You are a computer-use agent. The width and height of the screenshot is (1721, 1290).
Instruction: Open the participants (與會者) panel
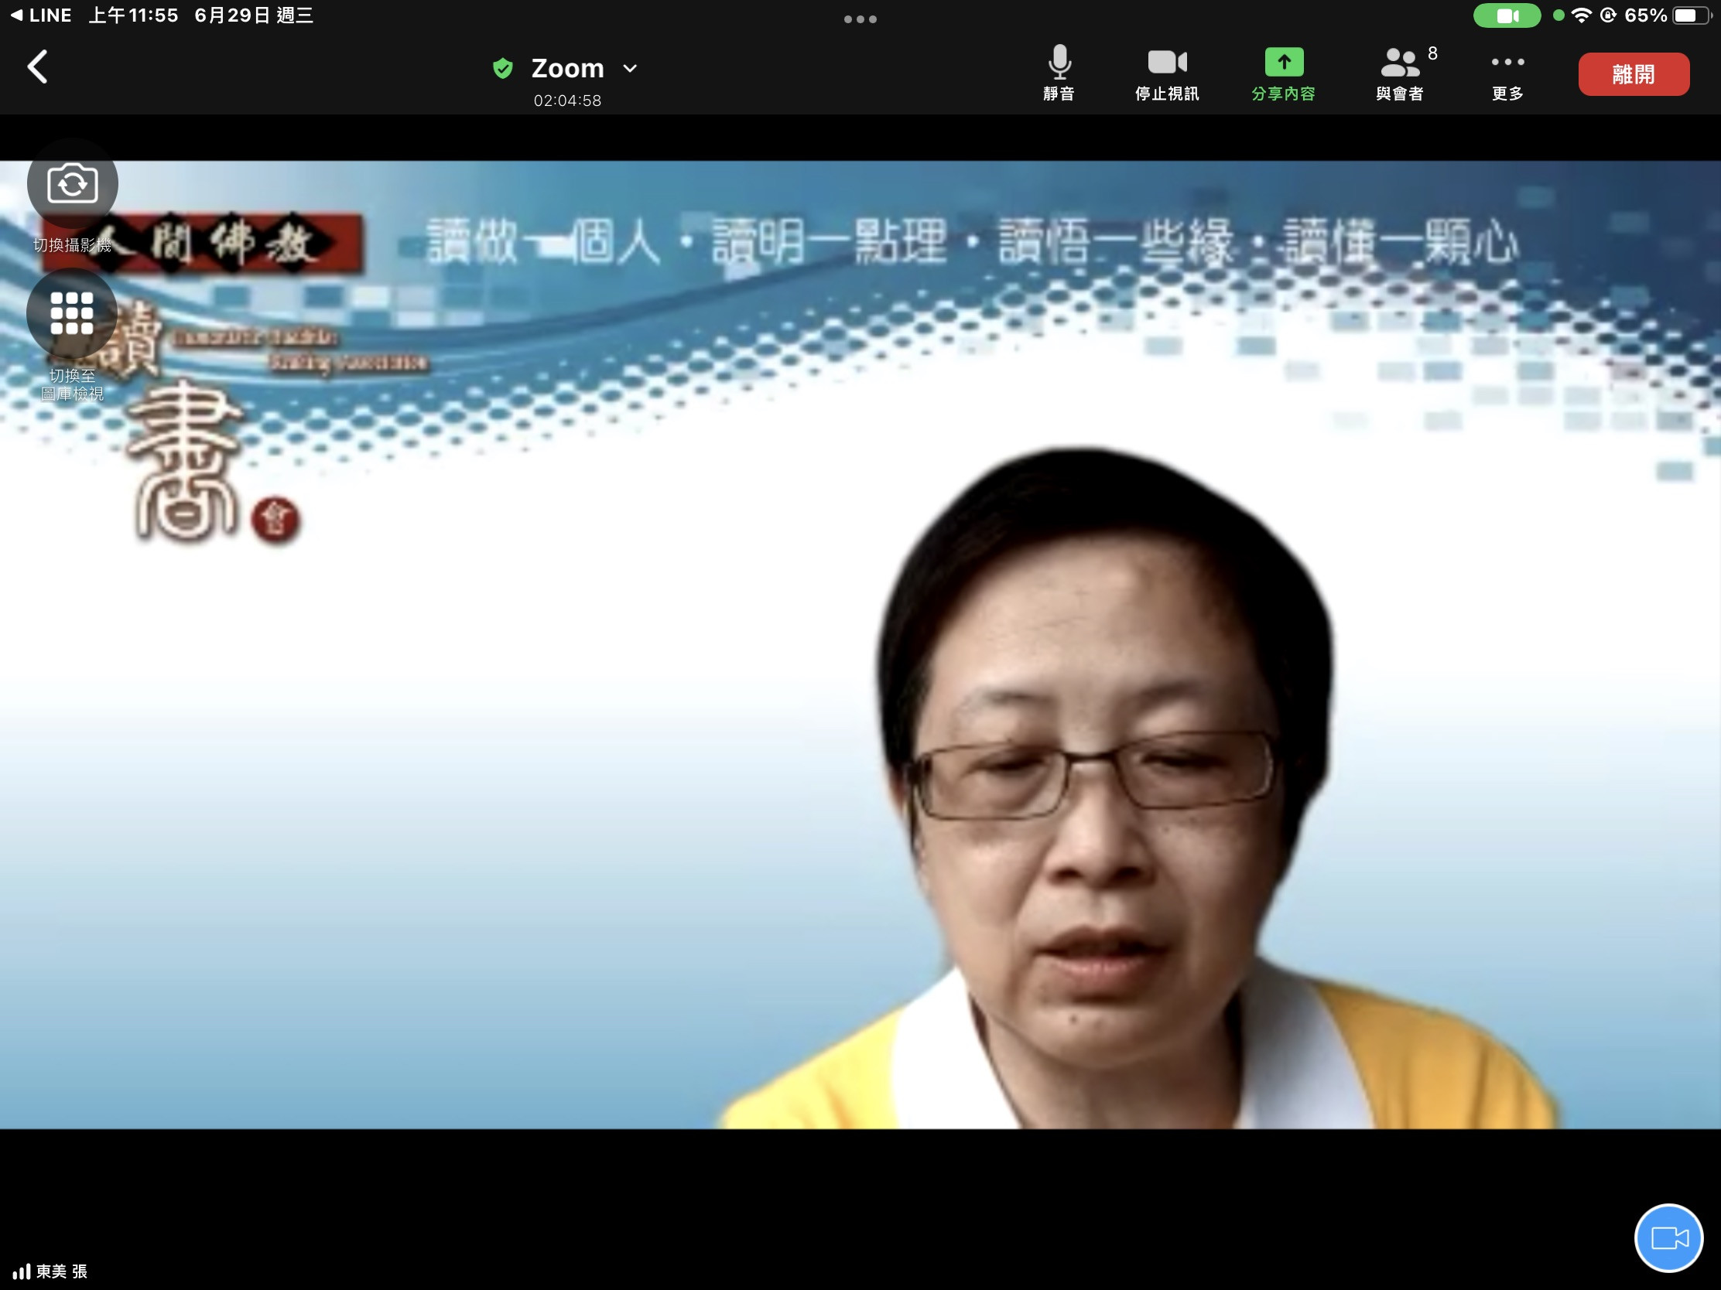1400,73
